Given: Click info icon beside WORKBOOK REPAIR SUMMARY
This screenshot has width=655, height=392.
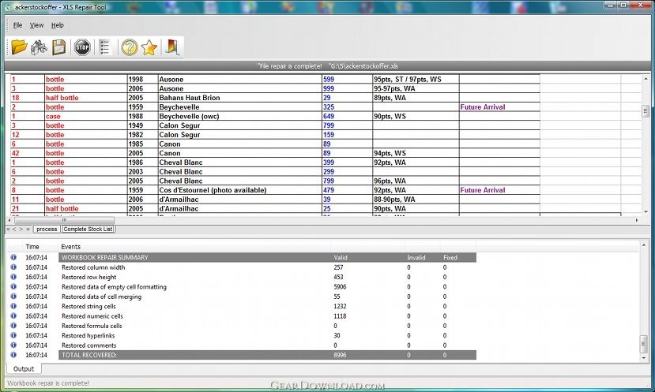Looking at the screenshot, I should [13, 257].
